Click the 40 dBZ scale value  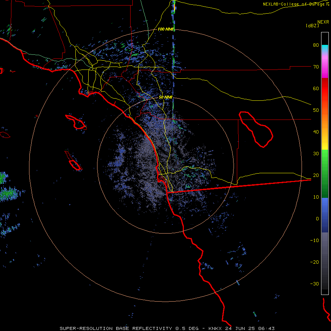coord(316,132)
